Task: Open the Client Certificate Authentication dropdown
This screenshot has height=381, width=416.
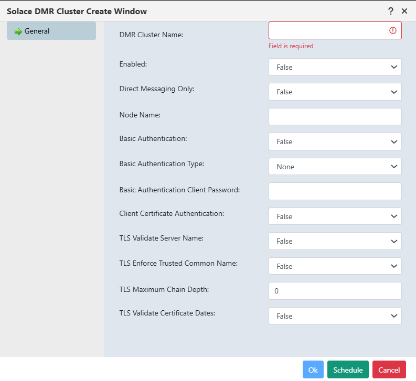Action: click(335, 216)
